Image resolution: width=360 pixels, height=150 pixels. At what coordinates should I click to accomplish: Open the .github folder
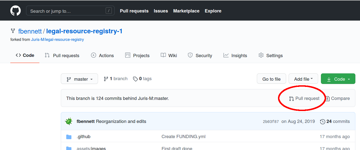click(83, 137)
